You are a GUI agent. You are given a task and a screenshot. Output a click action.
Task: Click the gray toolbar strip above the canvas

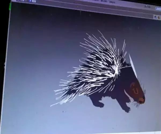(x=80, y=8)
